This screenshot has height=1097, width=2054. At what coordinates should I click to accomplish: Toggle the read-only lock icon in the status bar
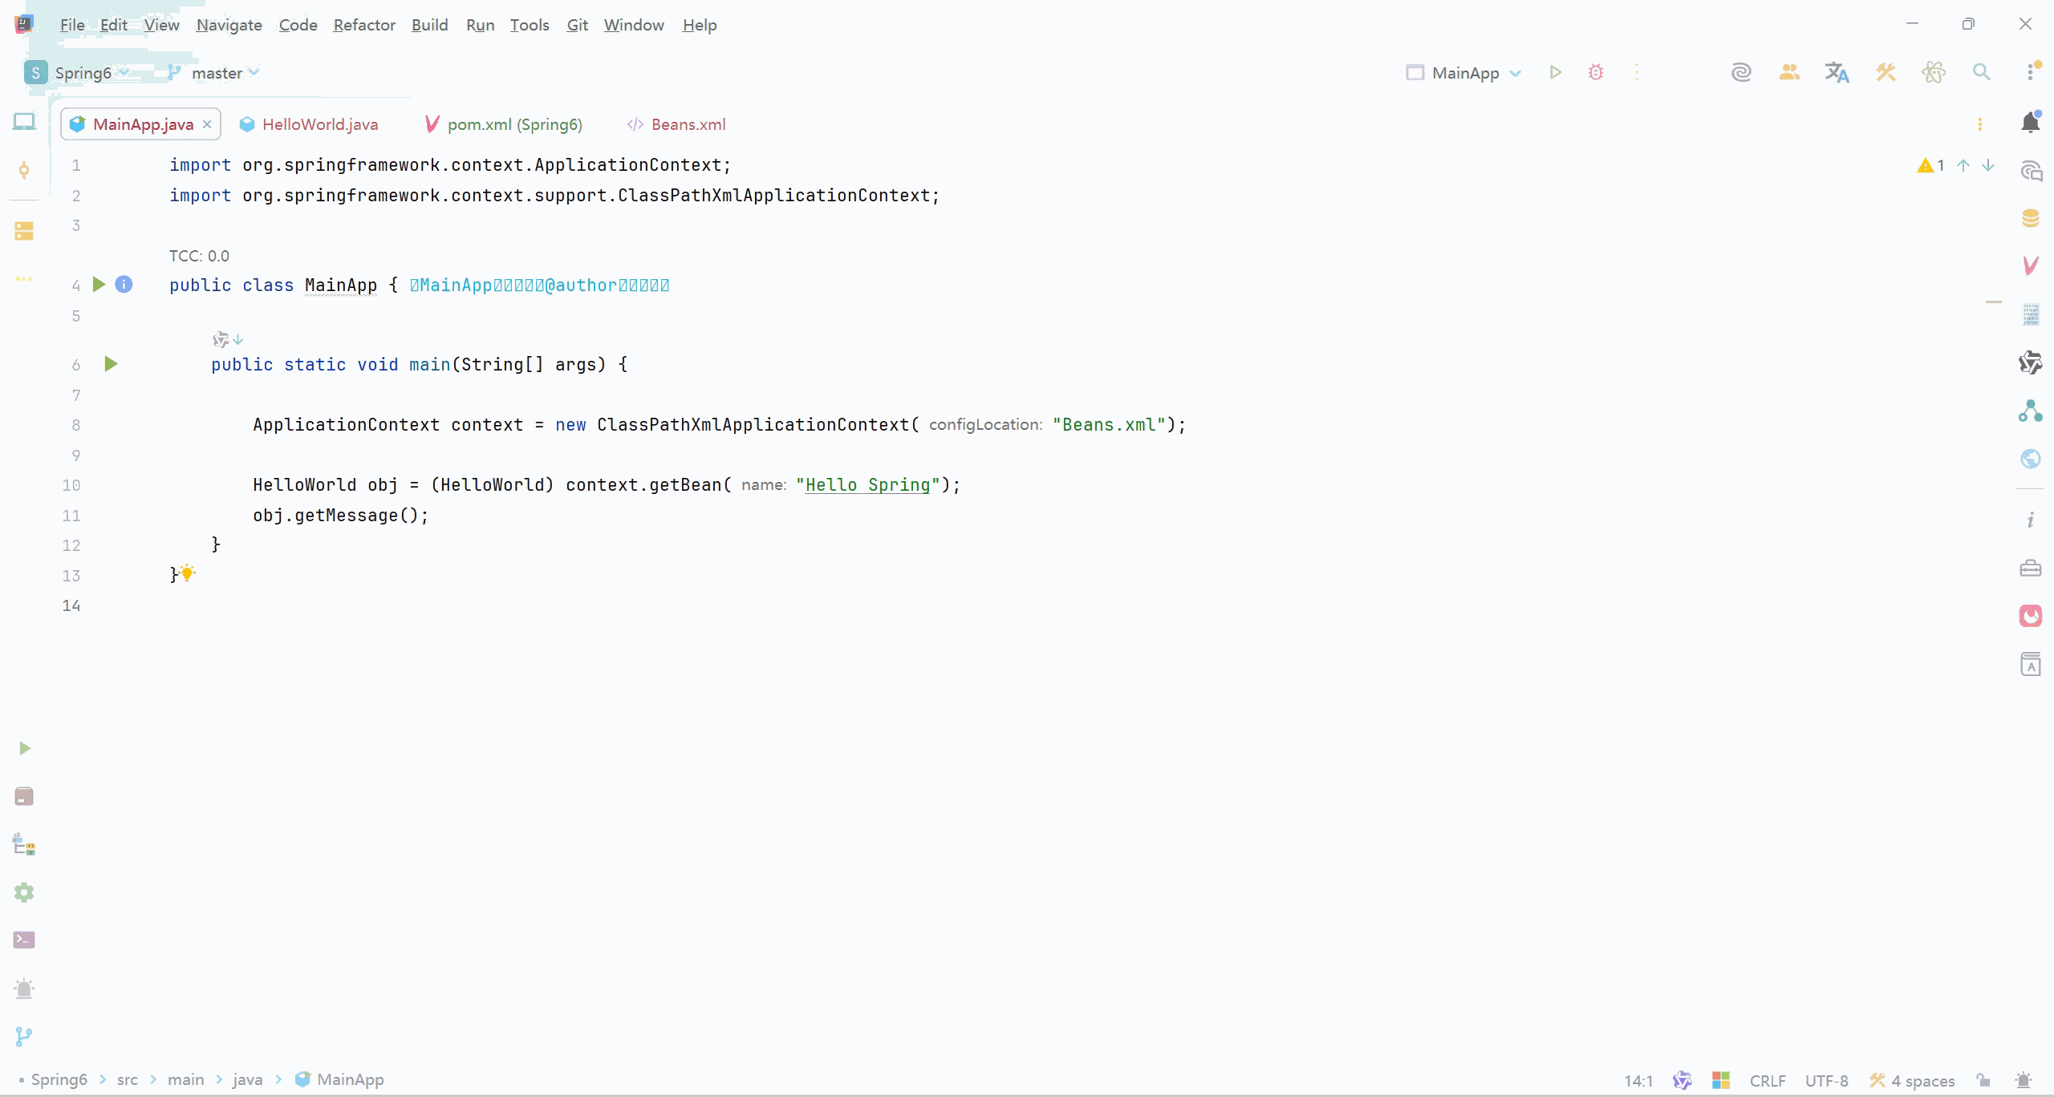[x=1983, y=1080]
